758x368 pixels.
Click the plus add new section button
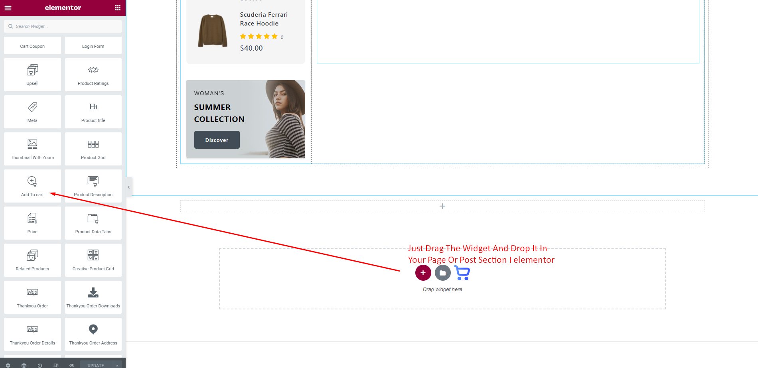coord(423,273)
